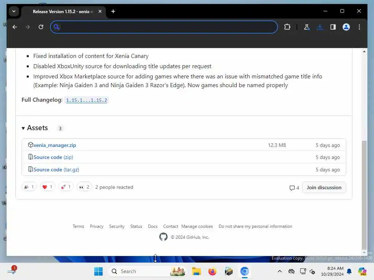Open the 1.15.1...1.15.2 changelog link
The height and width of the screenshot is (280, 374).
point(87,100)
